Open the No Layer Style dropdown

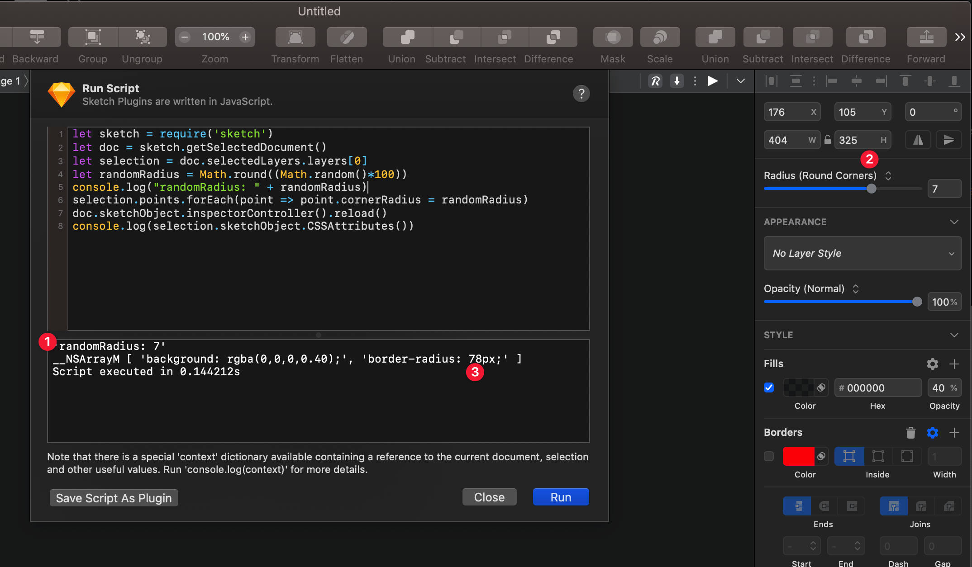point(862,253)
